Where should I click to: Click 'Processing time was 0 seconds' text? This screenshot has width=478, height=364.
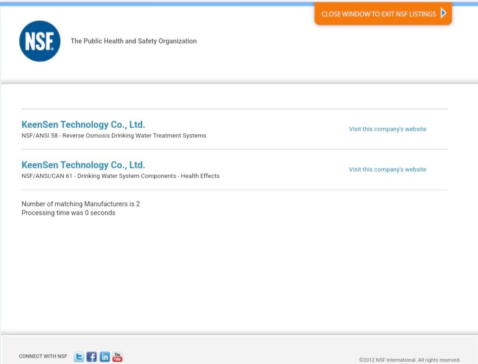pos(68,213)
